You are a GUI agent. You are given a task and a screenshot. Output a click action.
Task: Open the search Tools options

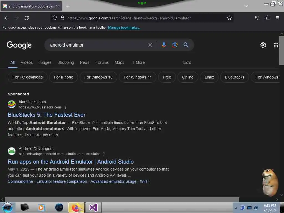tap(186, 62)
